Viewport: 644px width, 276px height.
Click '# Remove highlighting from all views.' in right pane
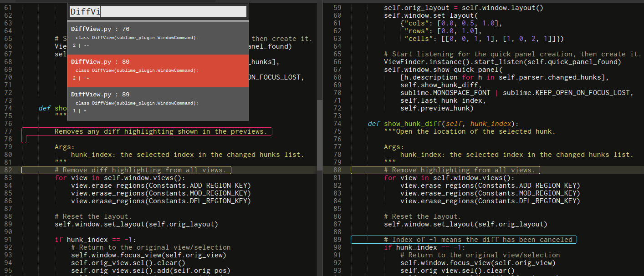[460, 170]
